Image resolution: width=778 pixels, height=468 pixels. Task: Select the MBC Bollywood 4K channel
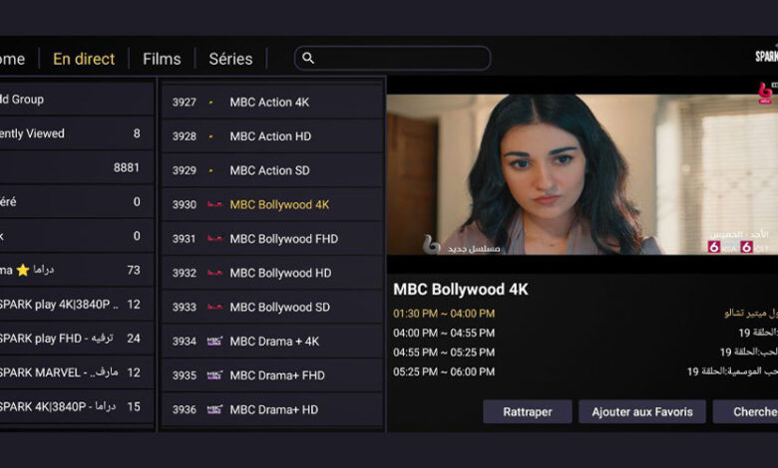[279, 205]
